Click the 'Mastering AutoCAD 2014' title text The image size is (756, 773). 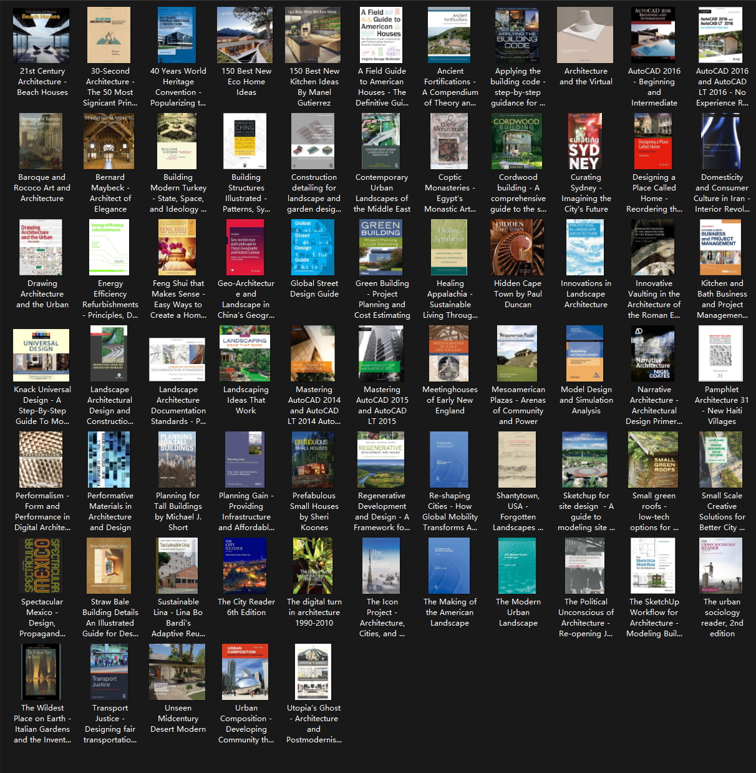(x=314, y=405)
